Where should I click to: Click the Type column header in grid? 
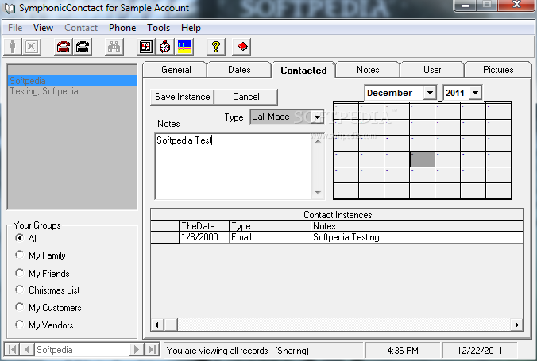[270, 226]
